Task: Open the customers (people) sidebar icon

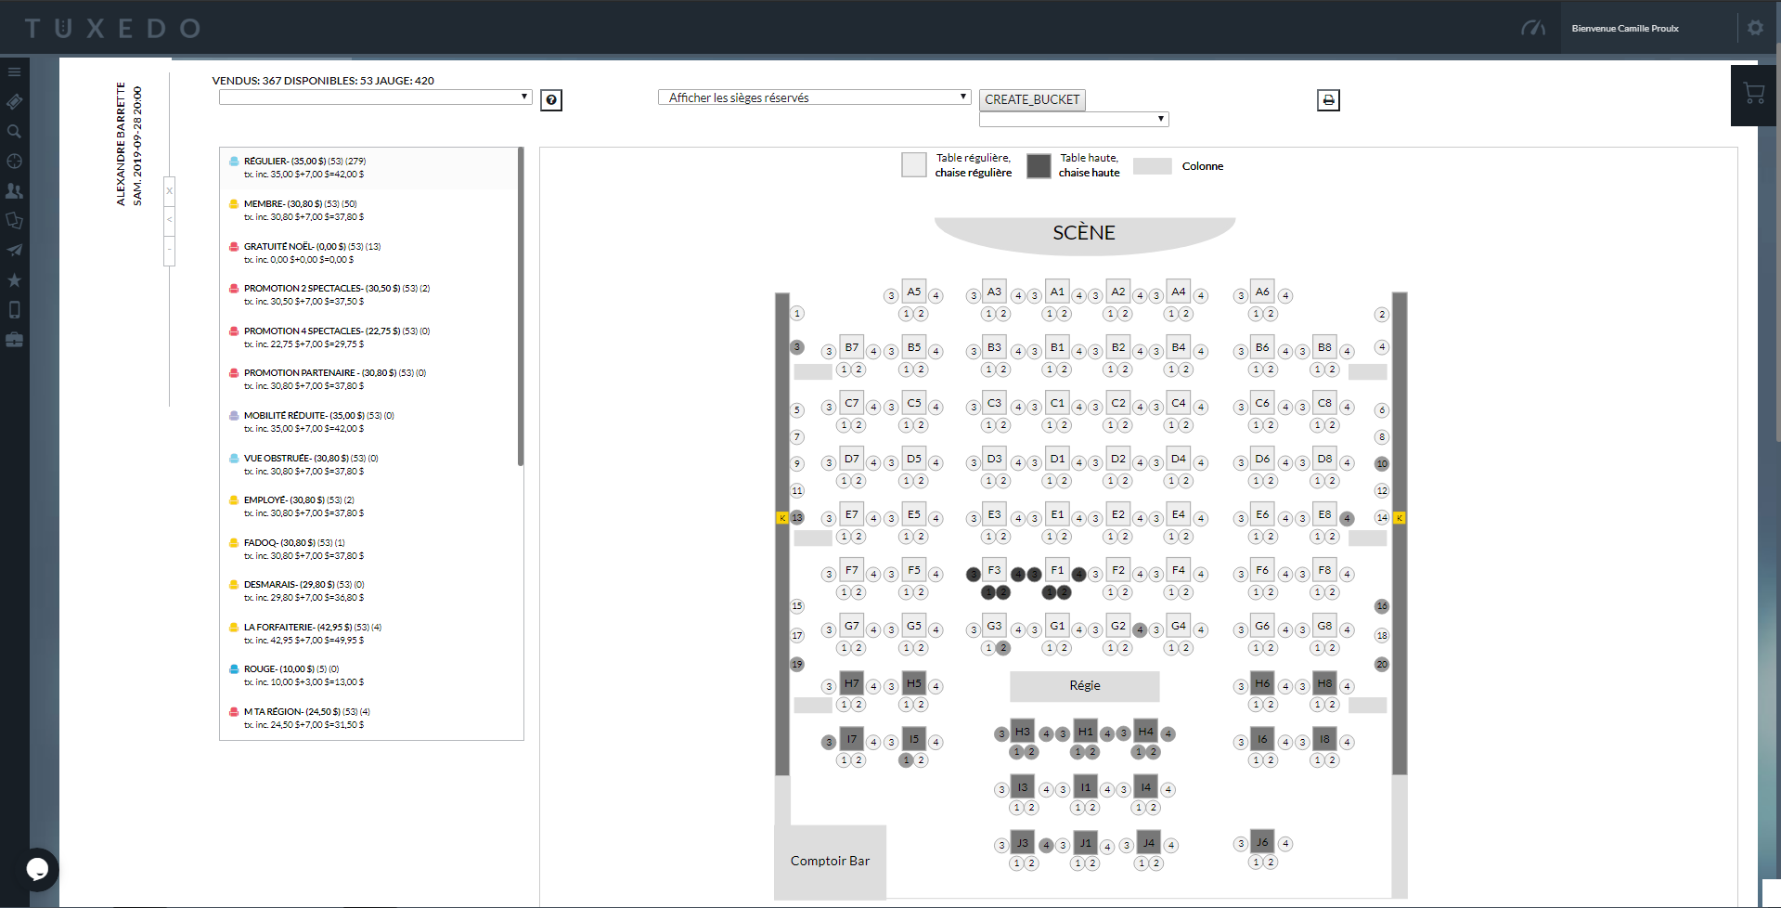Action: pos(14,190)
